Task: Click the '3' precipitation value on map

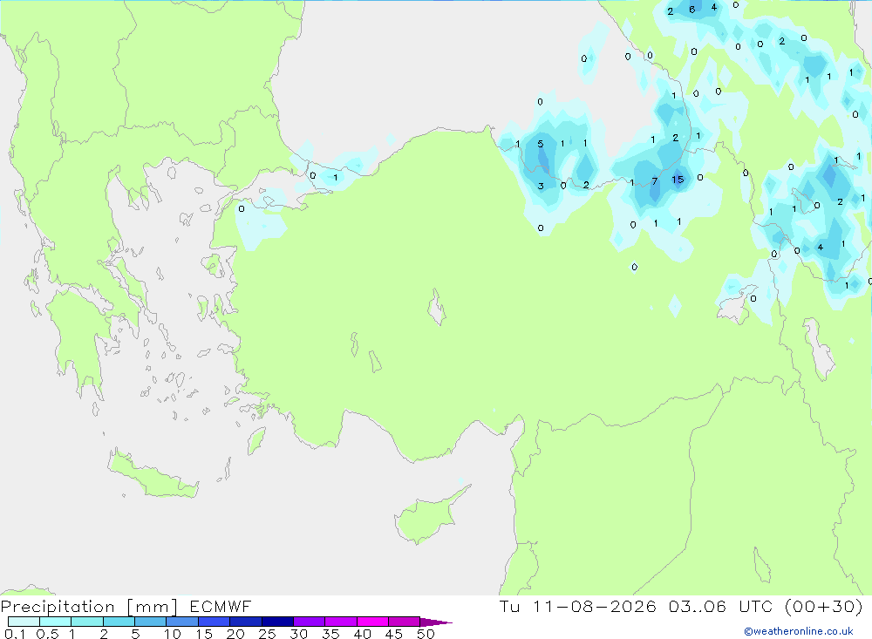Action: (x=541, y=187)
